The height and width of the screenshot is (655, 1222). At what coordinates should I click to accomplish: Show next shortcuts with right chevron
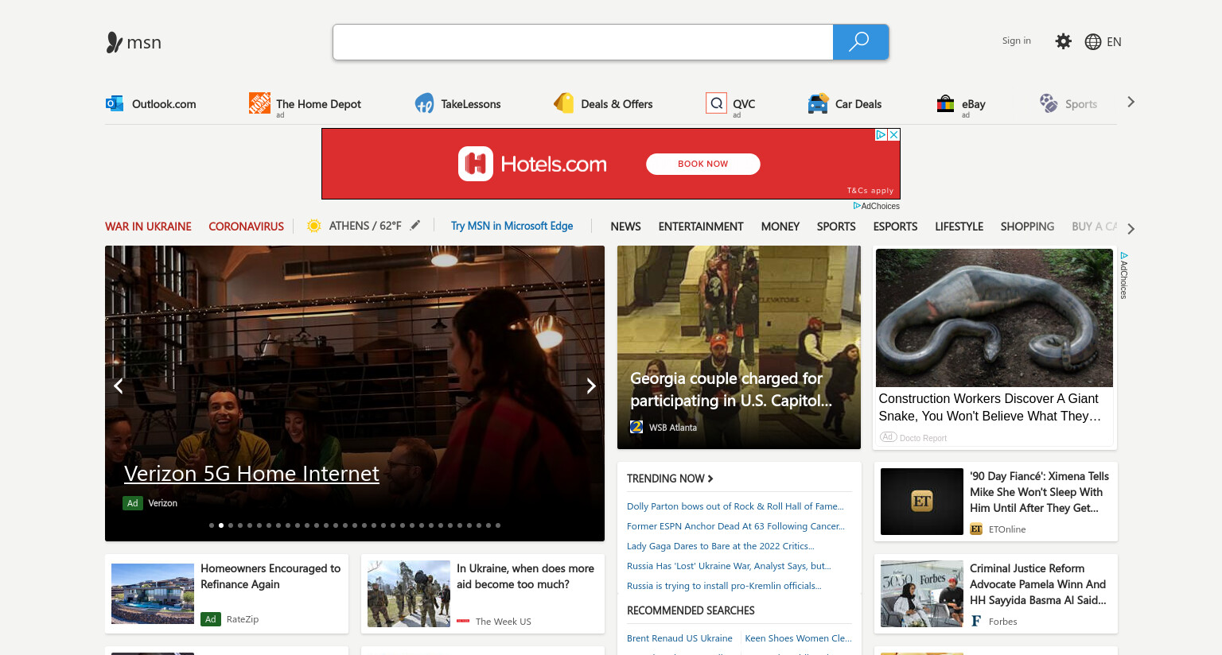click(1131, 102)
